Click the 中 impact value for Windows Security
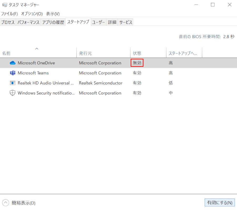 [171, 93]
